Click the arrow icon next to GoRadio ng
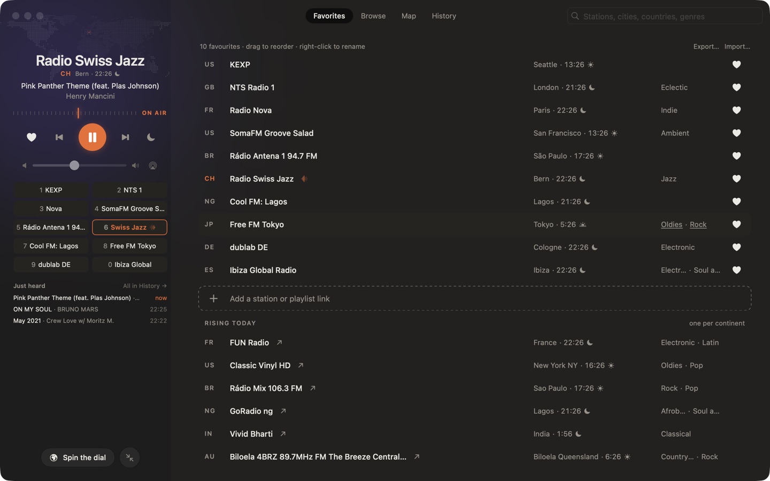This screenshot has width=770, height=481. pos(283,411)
